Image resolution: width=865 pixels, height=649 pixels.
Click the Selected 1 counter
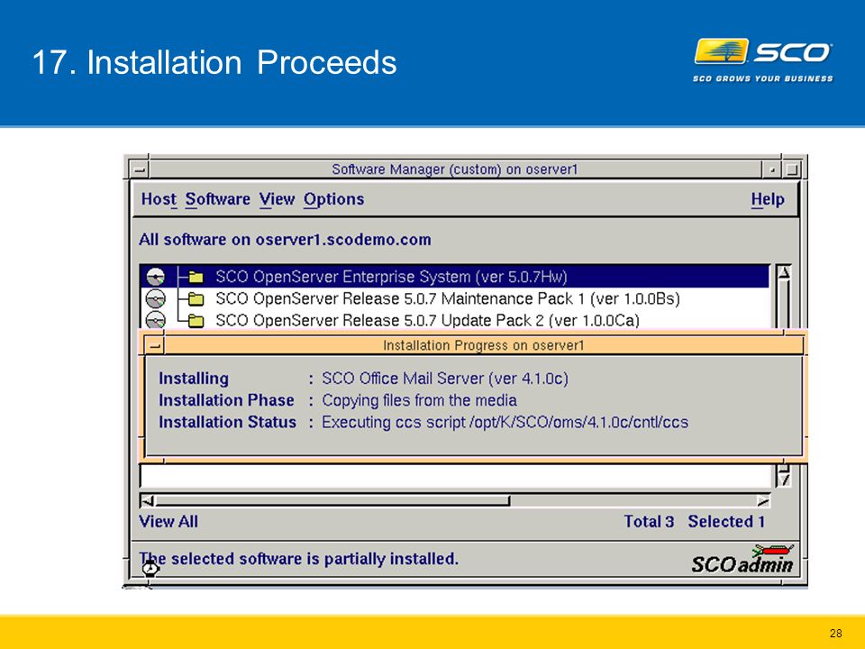pos(726,522)
